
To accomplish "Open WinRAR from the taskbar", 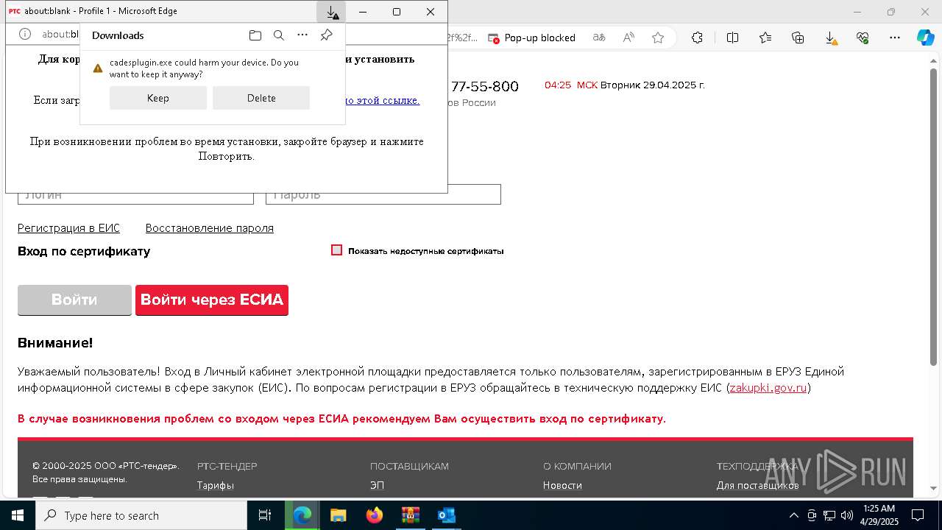I will pos(410,515).
